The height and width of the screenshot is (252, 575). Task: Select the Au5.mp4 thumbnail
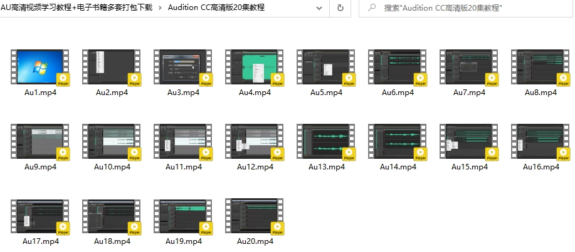326,67
